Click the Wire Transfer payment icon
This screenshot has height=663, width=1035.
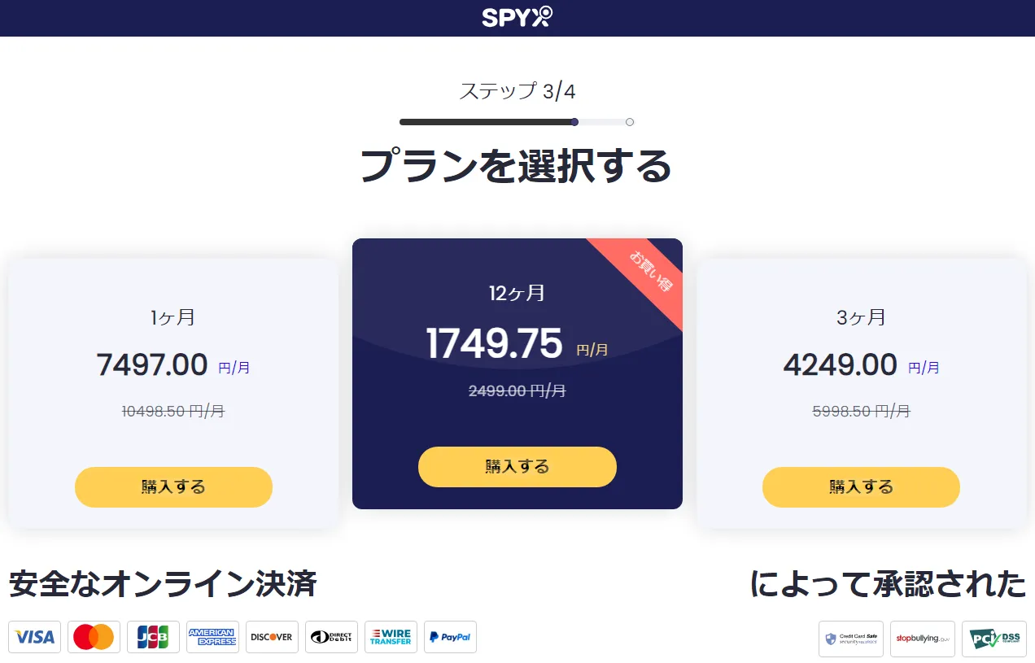(x=391, y=637)
